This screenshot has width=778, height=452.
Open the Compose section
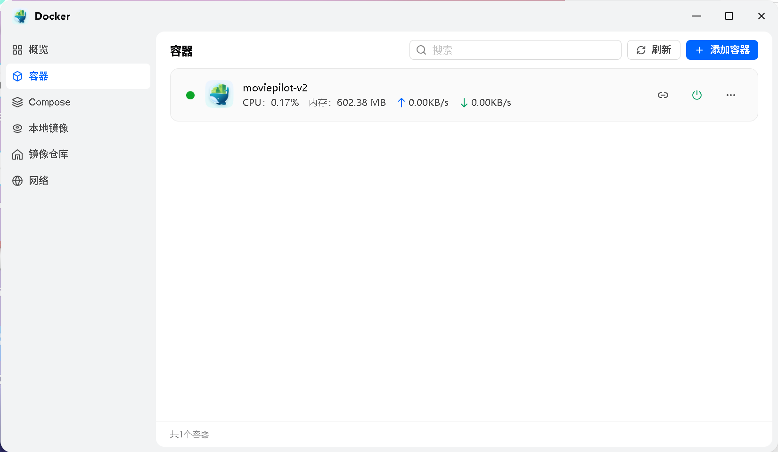(x=49, y=102)
